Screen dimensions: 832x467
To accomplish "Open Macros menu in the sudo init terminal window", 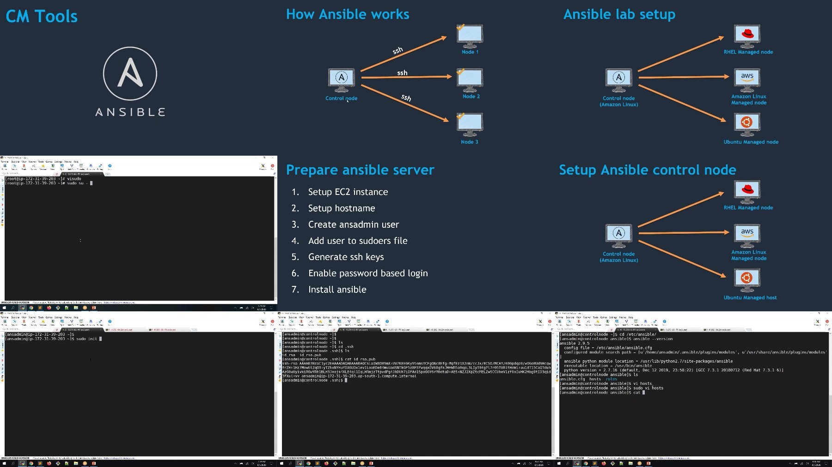I will pyautogui.click(x=68, y=317).
